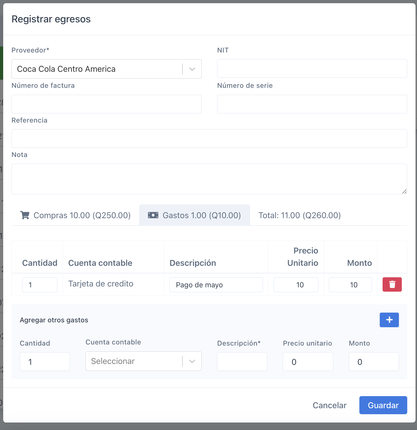Click into the Número de serie field
Image resolution: width=417 pixels, height=430 pixels.
pos(312,104)
